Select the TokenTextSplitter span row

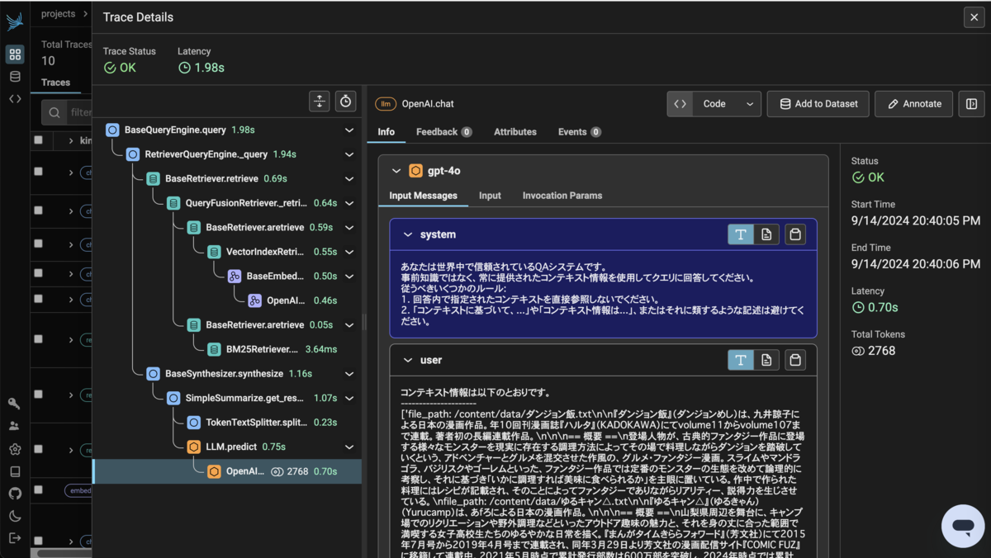(x=227, y=423)
